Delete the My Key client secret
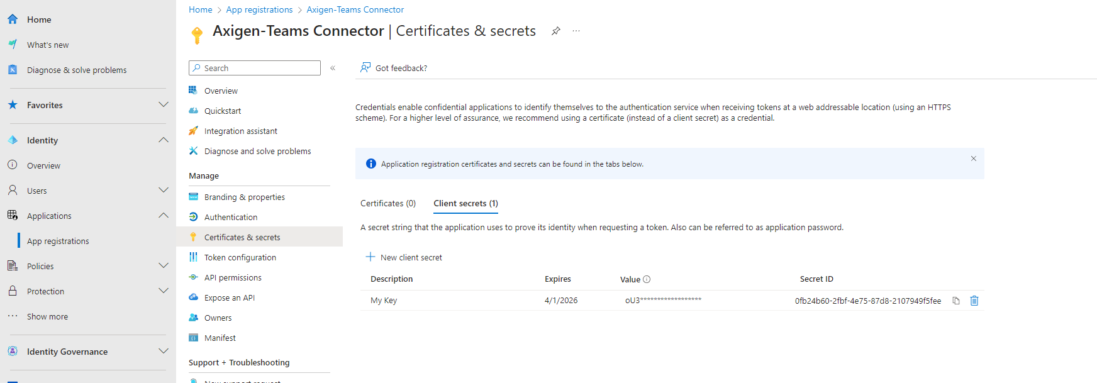Screen dimensions: 1097x383 974,301
